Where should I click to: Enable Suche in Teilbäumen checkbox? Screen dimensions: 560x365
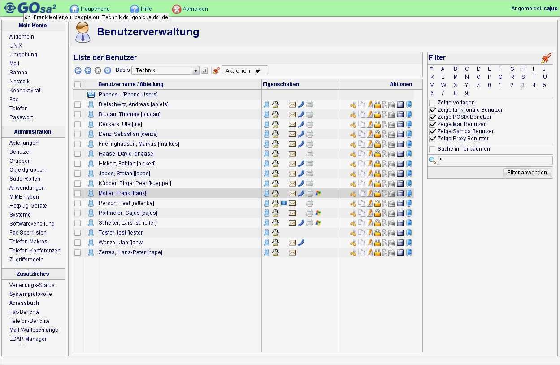point(433,149)
